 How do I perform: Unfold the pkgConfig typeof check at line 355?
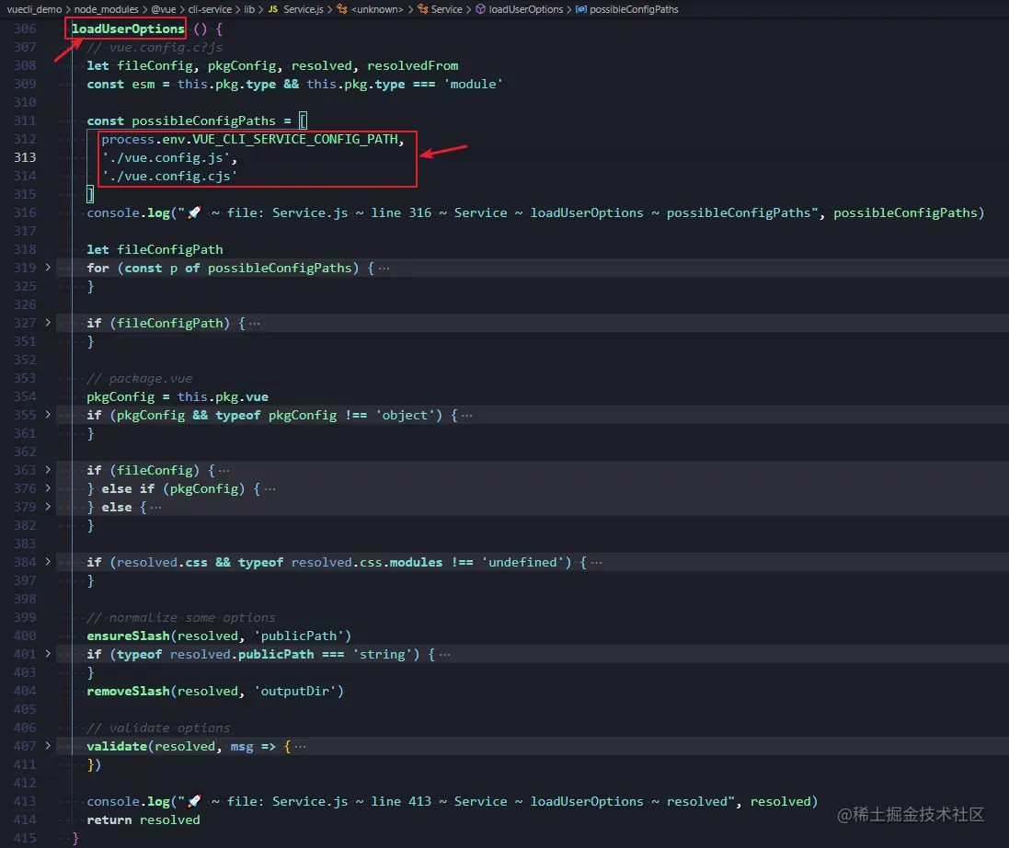(x=48, y=415)
